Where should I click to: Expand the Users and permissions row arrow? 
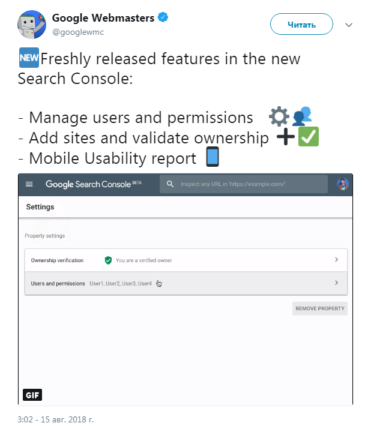pos(336,283)
